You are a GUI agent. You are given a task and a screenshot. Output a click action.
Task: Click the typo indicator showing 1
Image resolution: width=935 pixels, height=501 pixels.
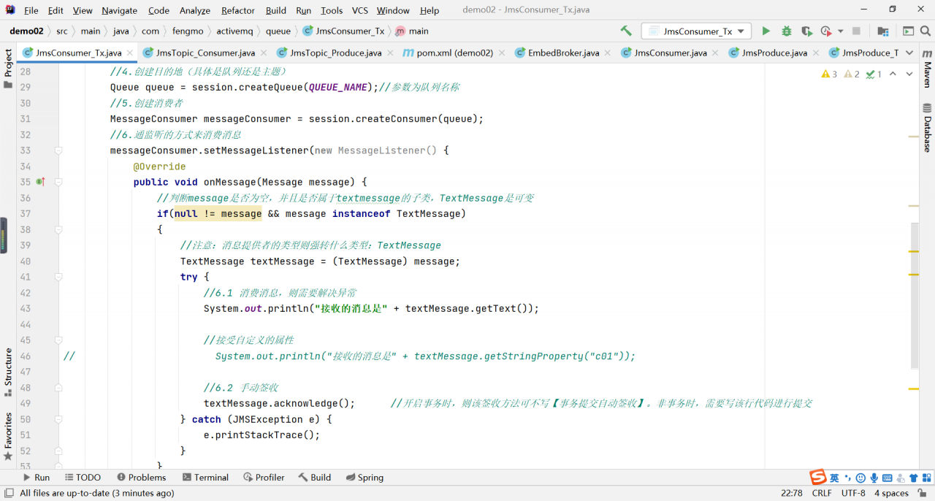point(874,74)
